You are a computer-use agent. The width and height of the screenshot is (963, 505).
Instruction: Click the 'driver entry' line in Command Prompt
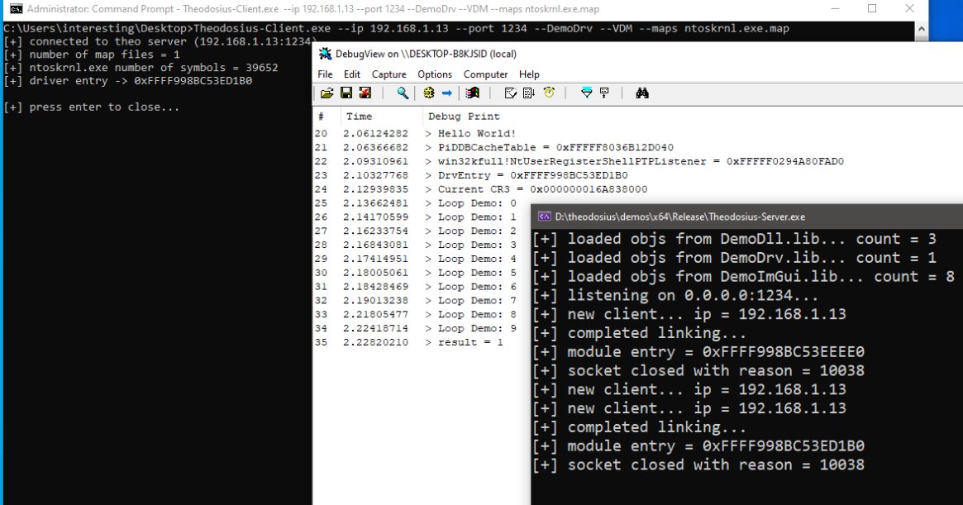pyautogui.click(x=128, y=80)
